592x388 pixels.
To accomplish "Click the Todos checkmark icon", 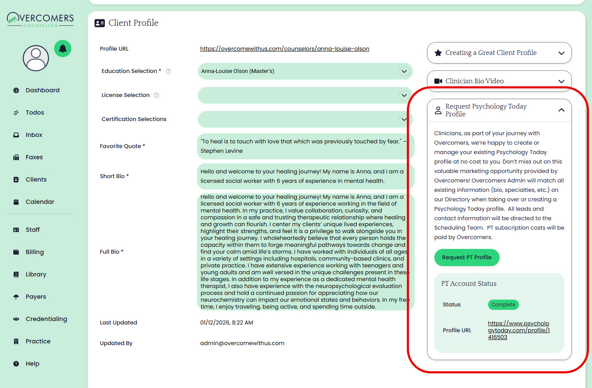I will click(x=16, y=112).
